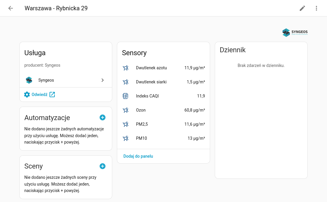Viewport: 327px width, 202px height.
Task: Click the Dwutlenek azotu sensor icon
Action: click(125, 68)
